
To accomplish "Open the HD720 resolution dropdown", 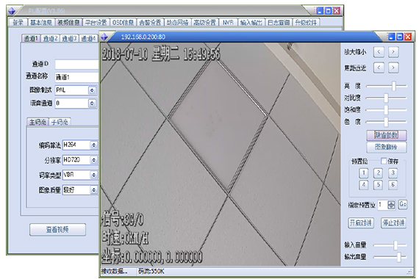I will click(x=93, y=160).
